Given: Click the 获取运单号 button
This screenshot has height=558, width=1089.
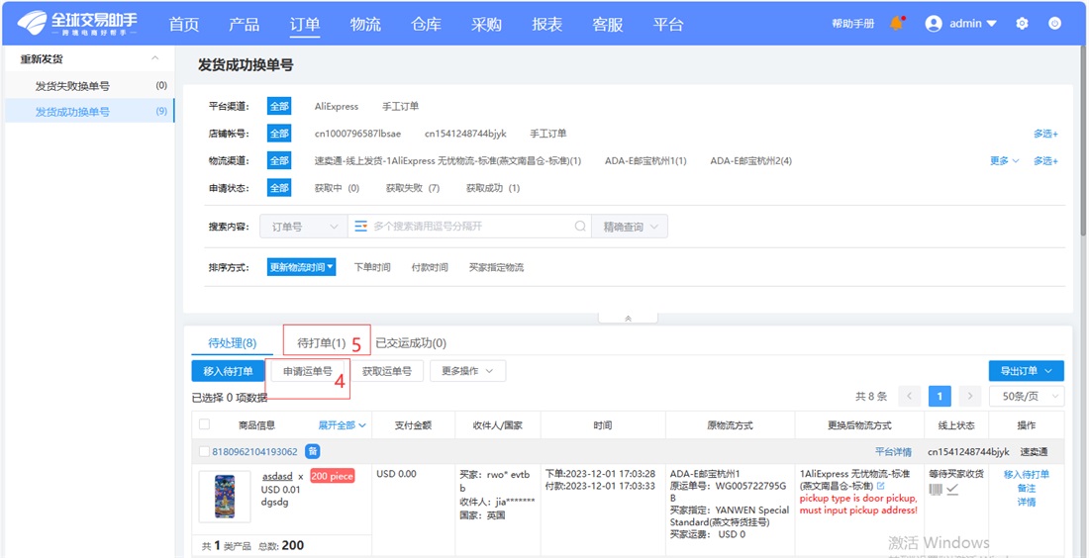Looking at the screenshot, I should pos(387,371).
